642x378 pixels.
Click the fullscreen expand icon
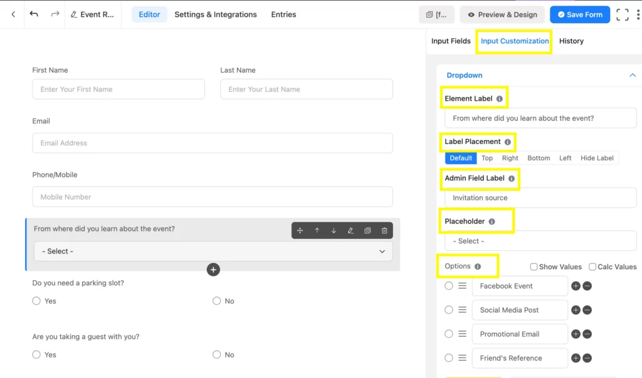[622, 14]
